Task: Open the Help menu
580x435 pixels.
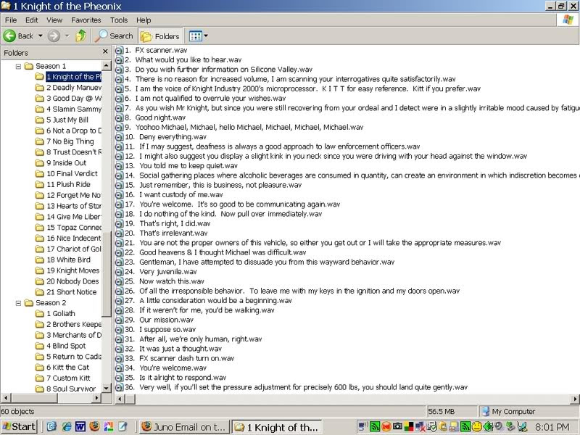Action: (144, 20)
